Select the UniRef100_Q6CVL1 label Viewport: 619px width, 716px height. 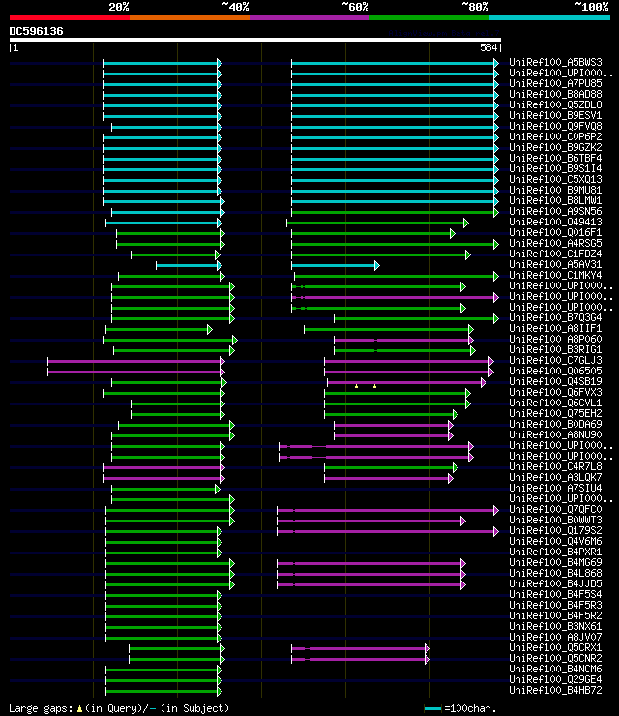555,403
